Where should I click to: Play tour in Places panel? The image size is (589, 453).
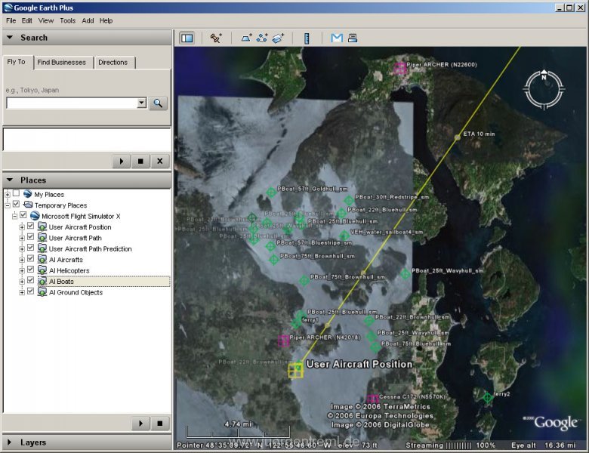(140, 424)
